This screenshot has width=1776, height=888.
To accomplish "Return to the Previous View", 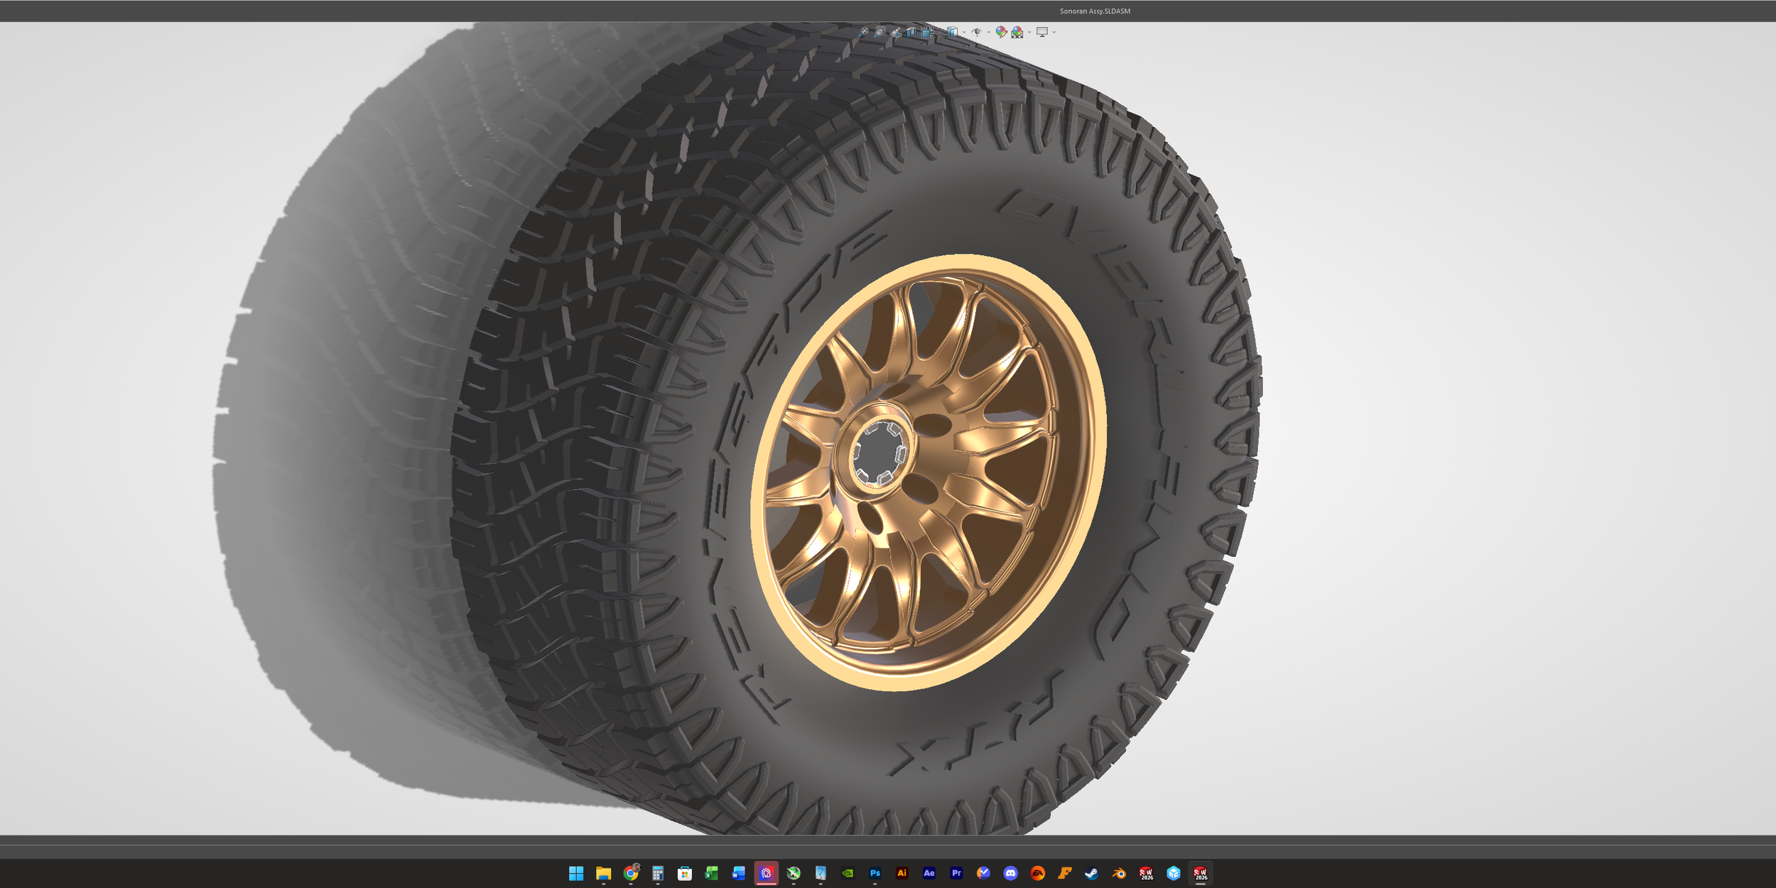I will pyautogui.click(x=896, y=33).
